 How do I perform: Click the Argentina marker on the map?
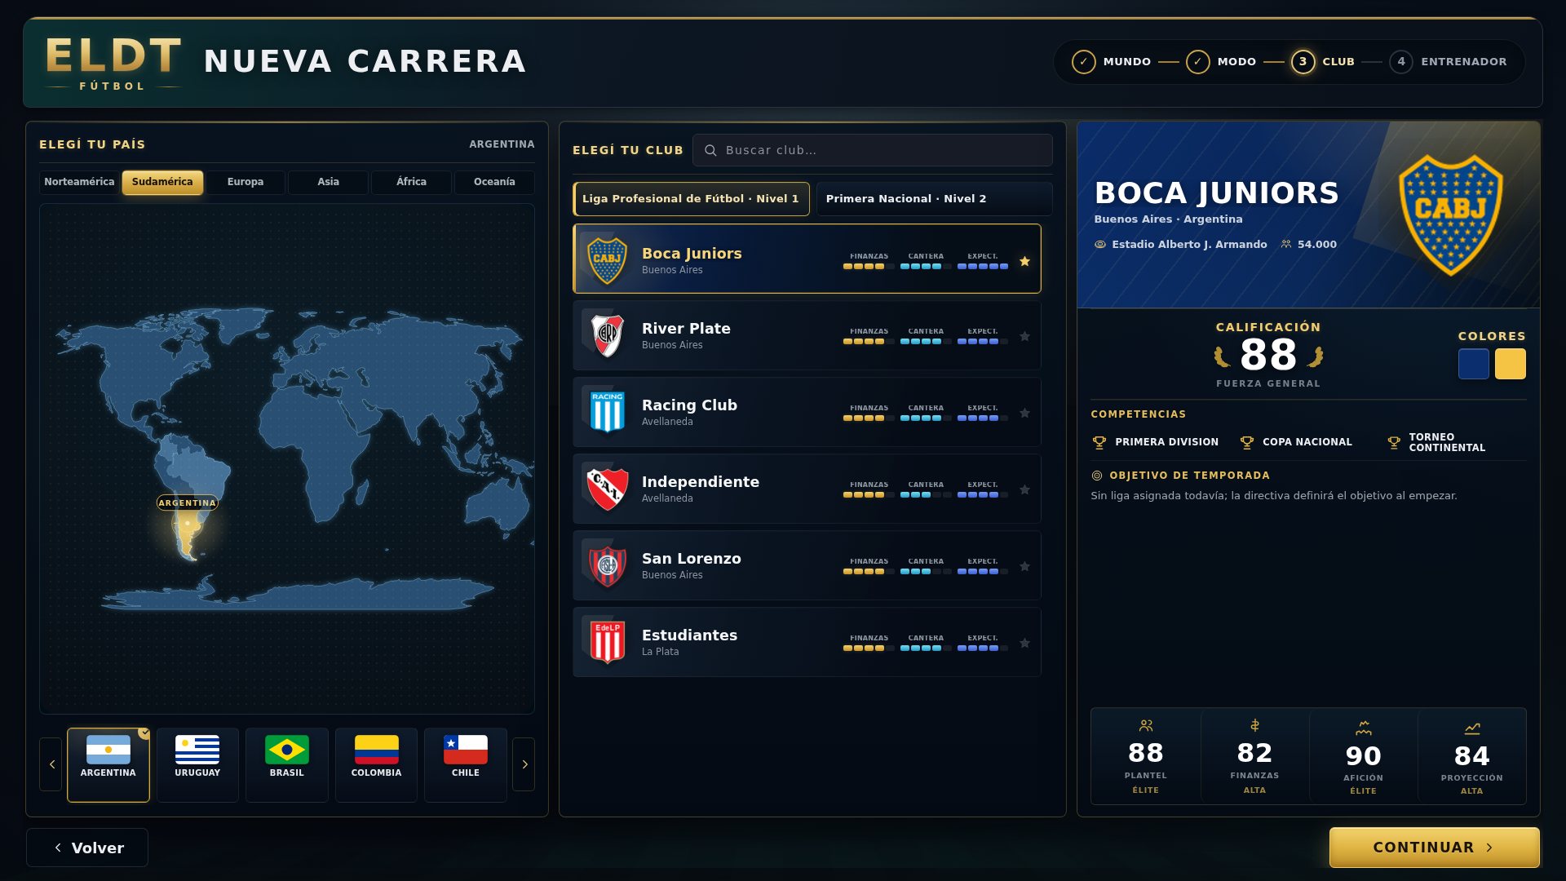coord(188,522)
